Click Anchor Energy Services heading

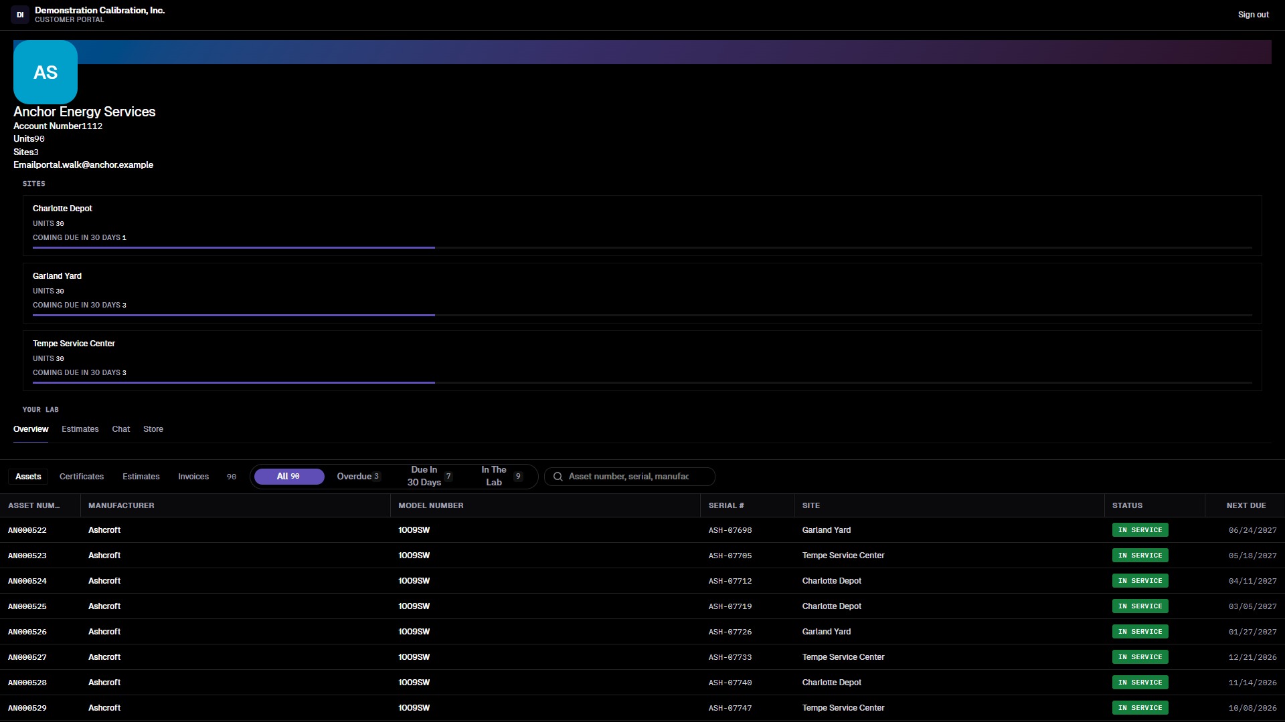[84, 112]
